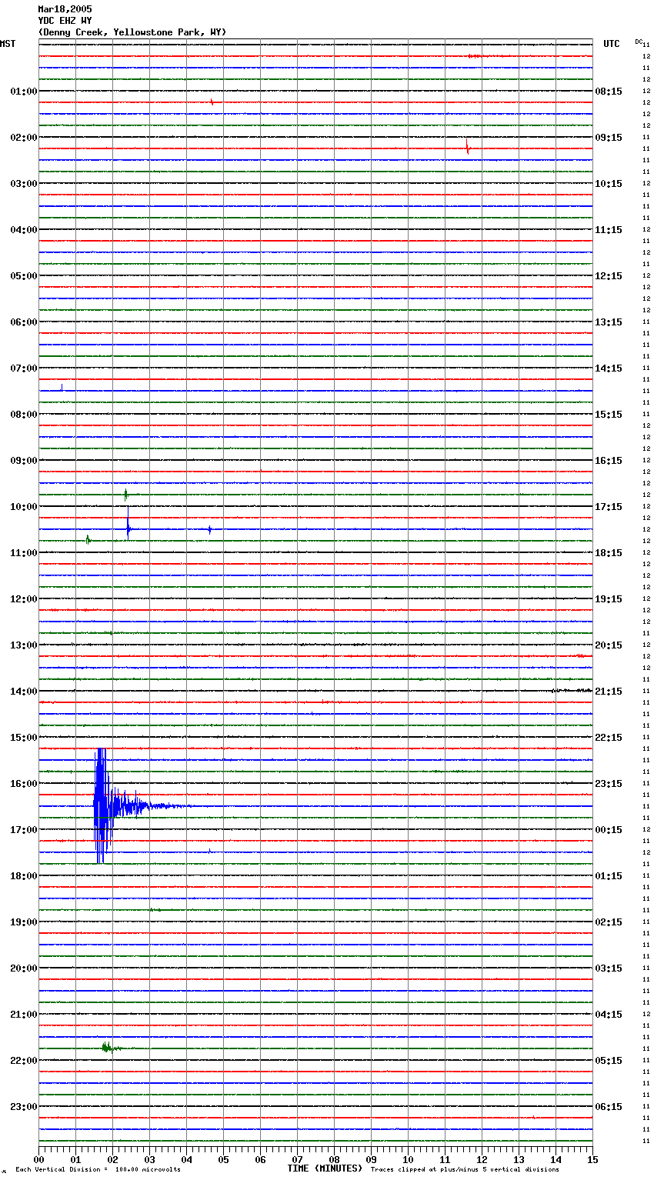This screenshot has width=654, height=1180.
Task: Select the 21:00 MST time label
Action: click(x=24, y=1015)
